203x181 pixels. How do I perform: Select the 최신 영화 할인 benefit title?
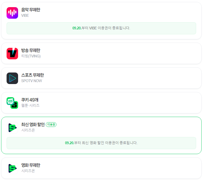click(33, 125)
